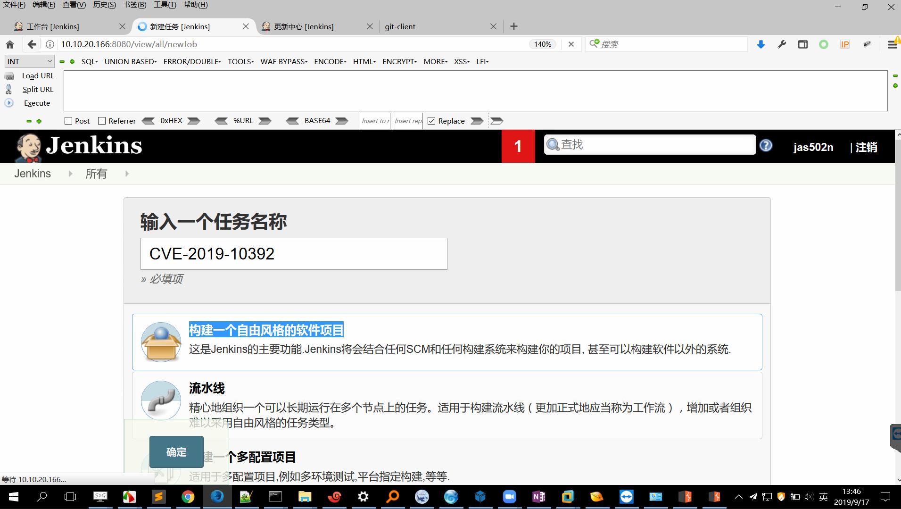This screenshot has height=509, width=901.
Task: Open the 历史(S) menu
Action: 104,5
